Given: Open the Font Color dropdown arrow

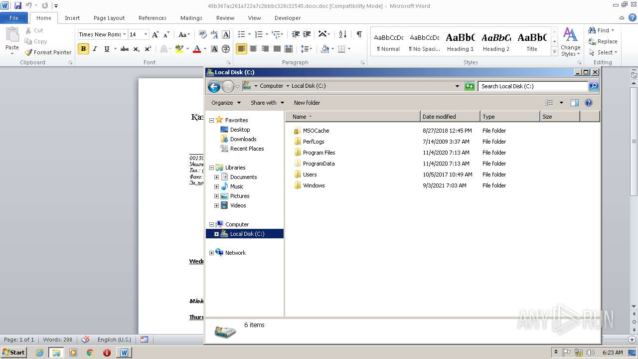Looking at the screenshot, I should 205,49.
